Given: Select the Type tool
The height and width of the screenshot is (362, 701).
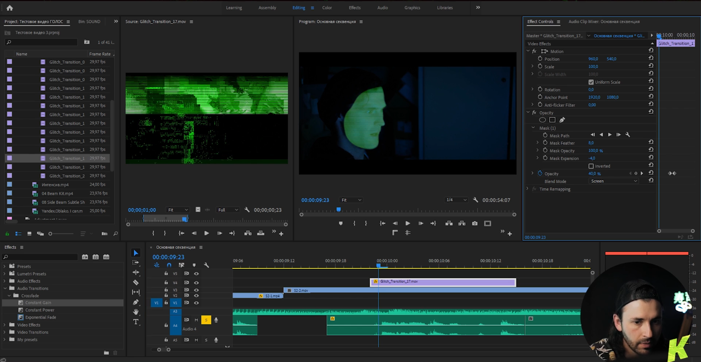Looking at the screenshot, I should tap(136, 322).
